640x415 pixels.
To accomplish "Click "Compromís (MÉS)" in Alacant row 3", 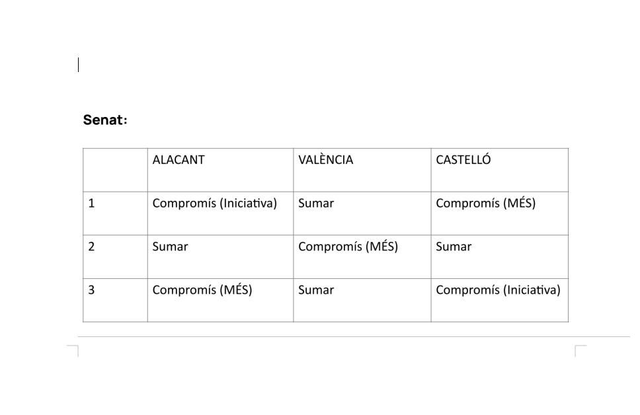I will pos(202,290).
